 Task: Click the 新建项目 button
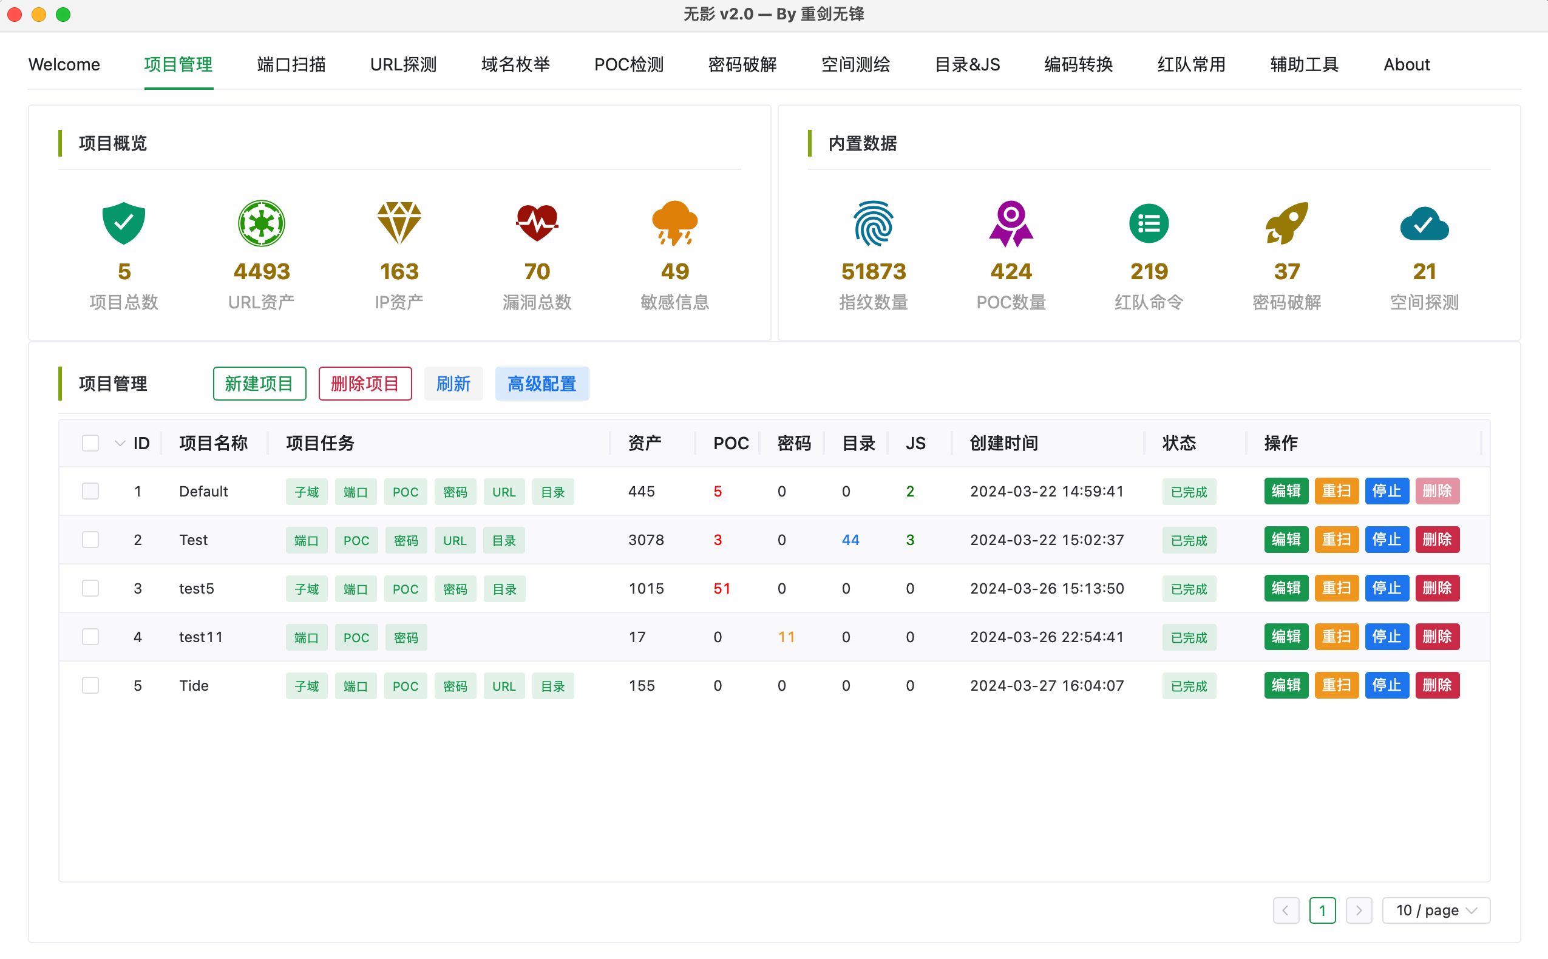(259, 384)
